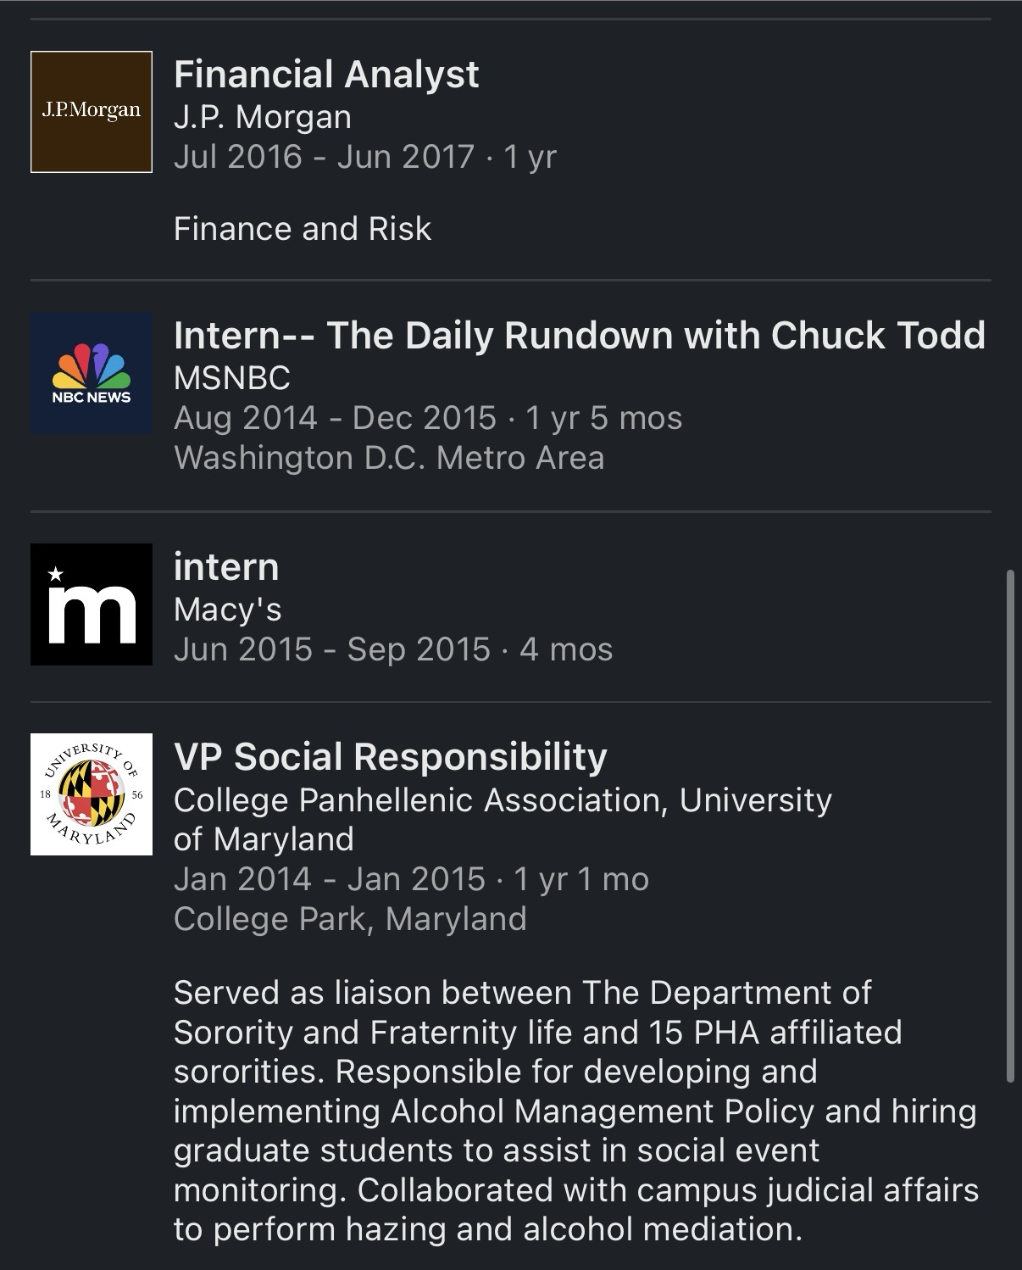The height and width of the screenshot is (1270, 1022).
Task: Select the Jun 2015 - Sep 2015 date line
Action: click(392, 649)
